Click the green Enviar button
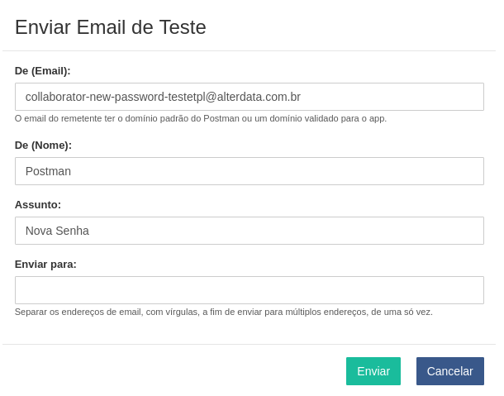This screenshot has height=396, width=504. [x=373, y=371]
